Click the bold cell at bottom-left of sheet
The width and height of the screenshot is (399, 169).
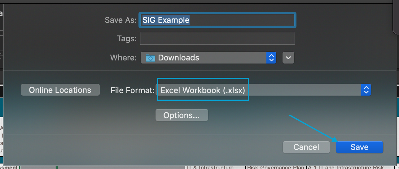(9, 167)
